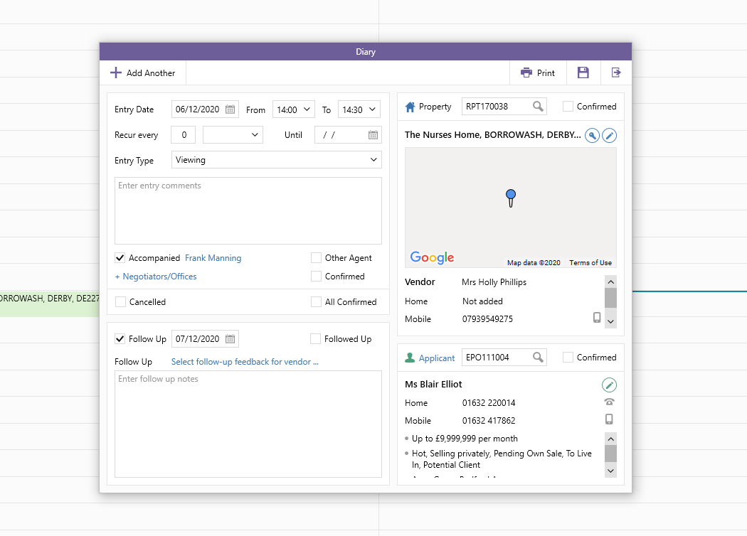Tick the Followed Up checkbox
The width and height of the screenshot is (747, 536).
[x=315, y=338]
